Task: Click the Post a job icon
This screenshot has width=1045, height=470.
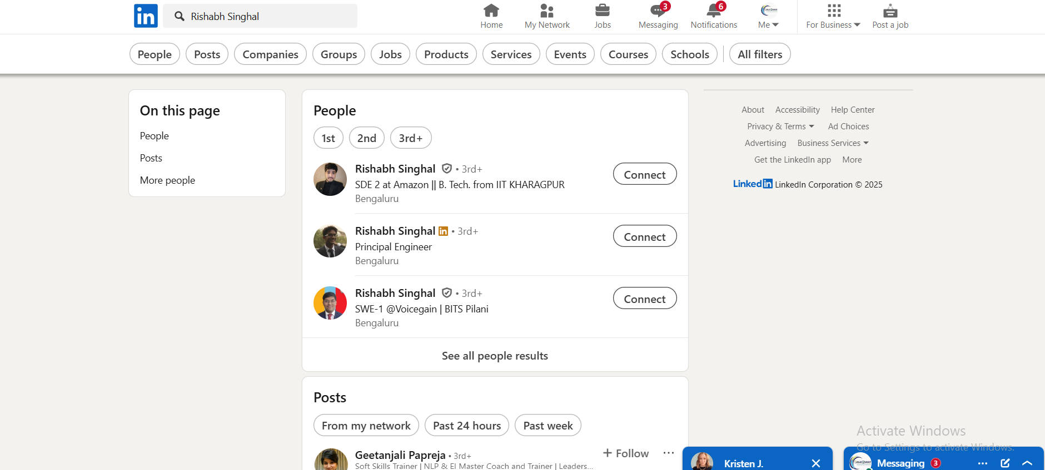Action: coord(890,11)
